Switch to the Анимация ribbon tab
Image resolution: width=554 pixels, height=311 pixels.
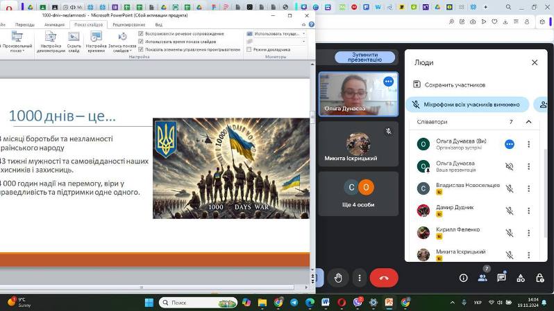[x=54, y=25]
